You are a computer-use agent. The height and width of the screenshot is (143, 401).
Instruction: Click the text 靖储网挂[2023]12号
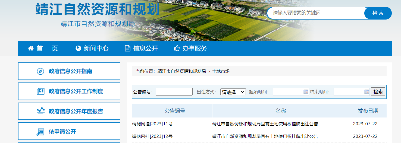coord(152,136)
